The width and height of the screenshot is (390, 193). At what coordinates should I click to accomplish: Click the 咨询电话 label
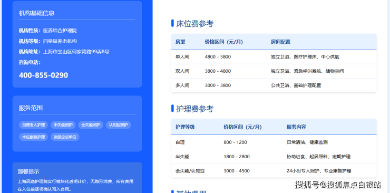[30, 62]
